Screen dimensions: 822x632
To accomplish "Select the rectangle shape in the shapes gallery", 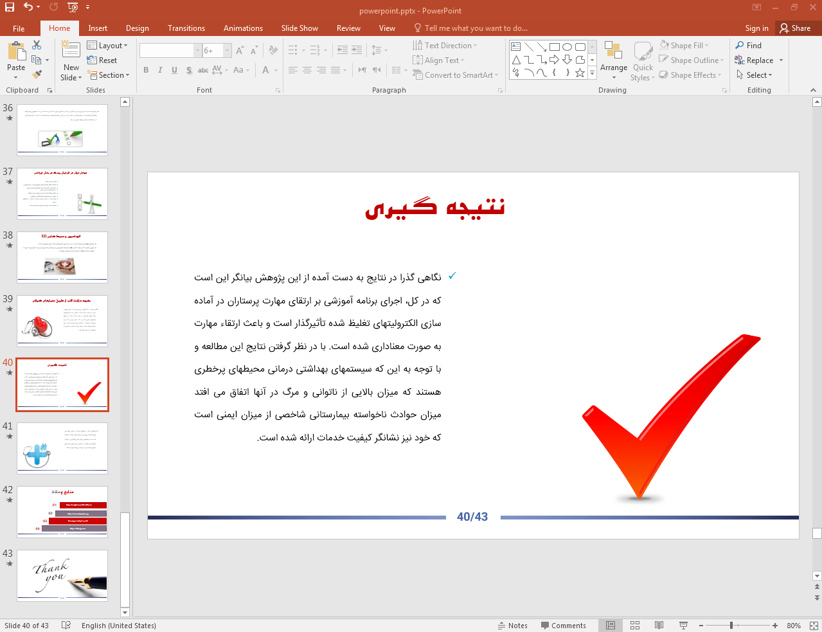I will point(555,46).
